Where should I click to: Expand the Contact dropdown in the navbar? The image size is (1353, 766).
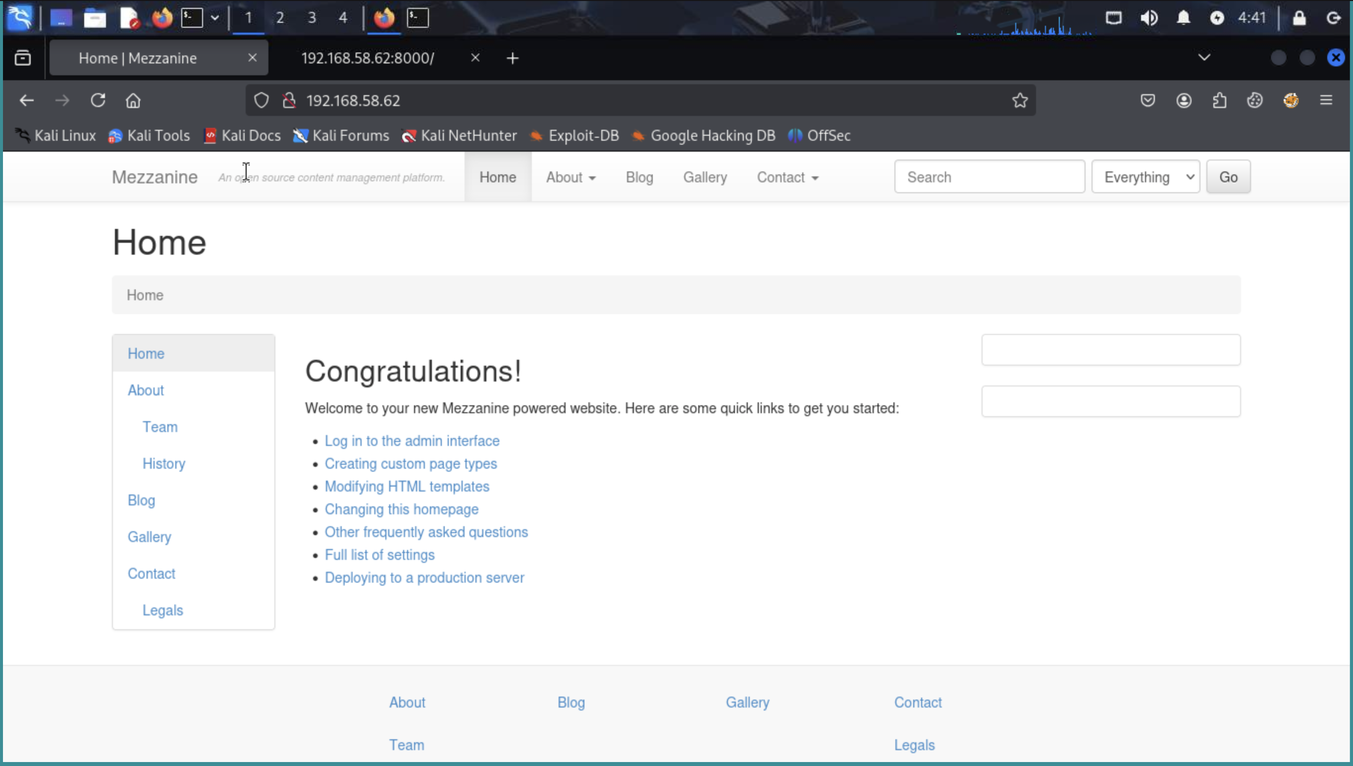pyautogui.click(x=788, y=177)
